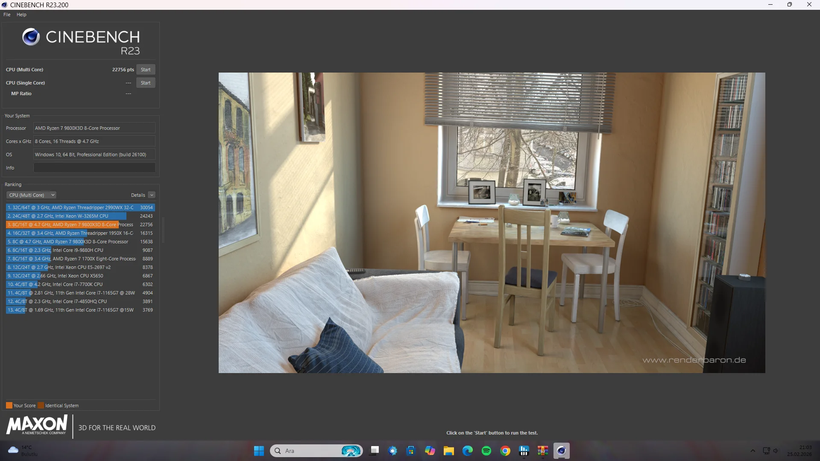Start the CPU Single Core test

(146, 83)
